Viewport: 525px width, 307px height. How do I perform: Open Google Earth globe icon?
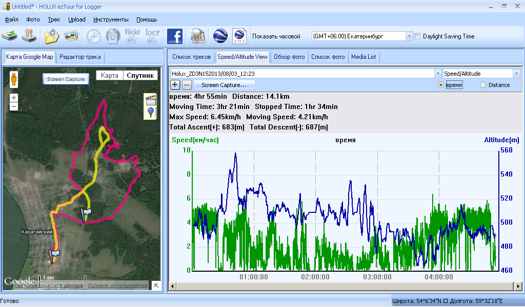pyautogui.click(x=220, y=36)
